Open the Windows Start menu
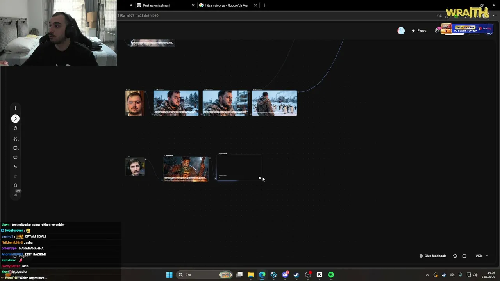The height and width of the screenshot is (281, 500). point(169,275)
